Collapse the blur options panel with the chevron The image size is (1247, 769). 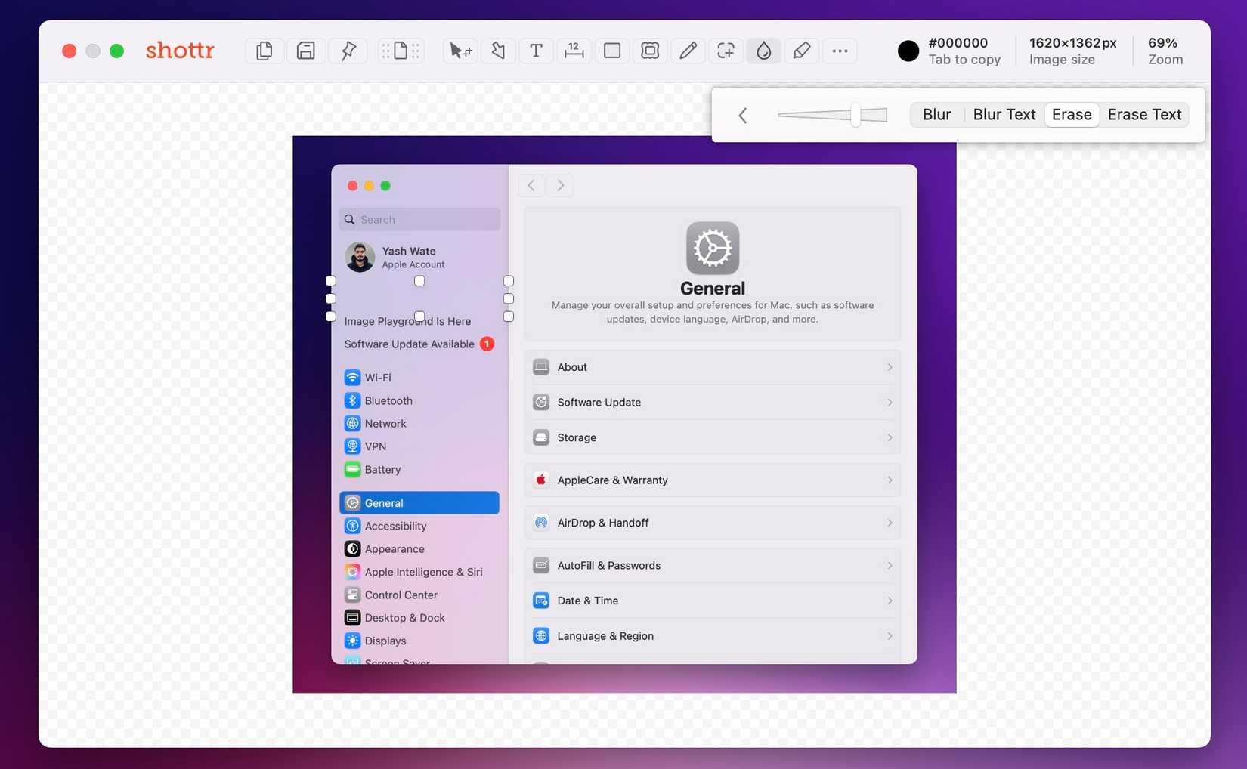coord(743,115)
